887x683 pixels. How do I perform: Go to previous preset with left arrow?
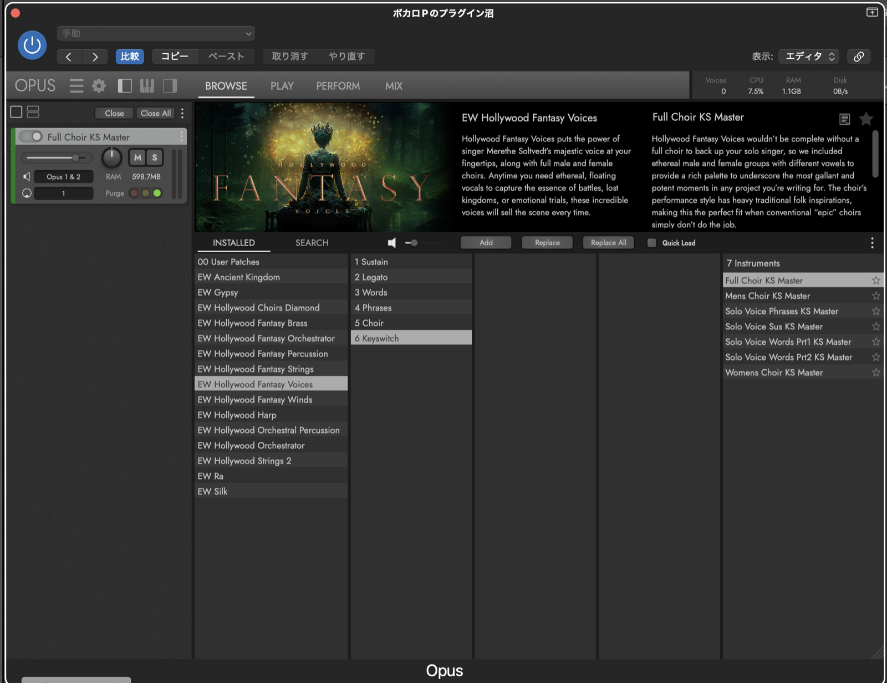click(x=69, y=57)
